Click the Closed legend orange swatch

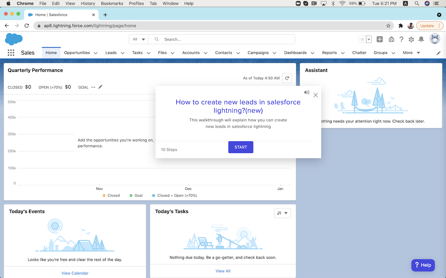104,196
